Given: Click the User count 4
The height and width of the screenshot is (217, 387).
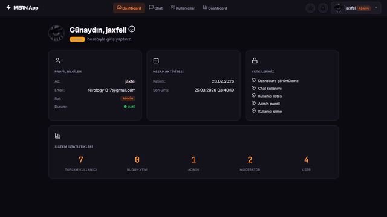Looking at the screenshot, I should 307,160.
